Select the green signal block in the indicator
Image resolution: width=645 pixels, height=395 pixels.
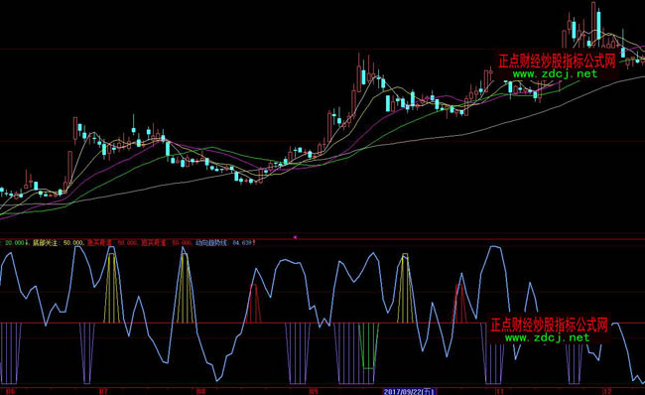(368, 345)
